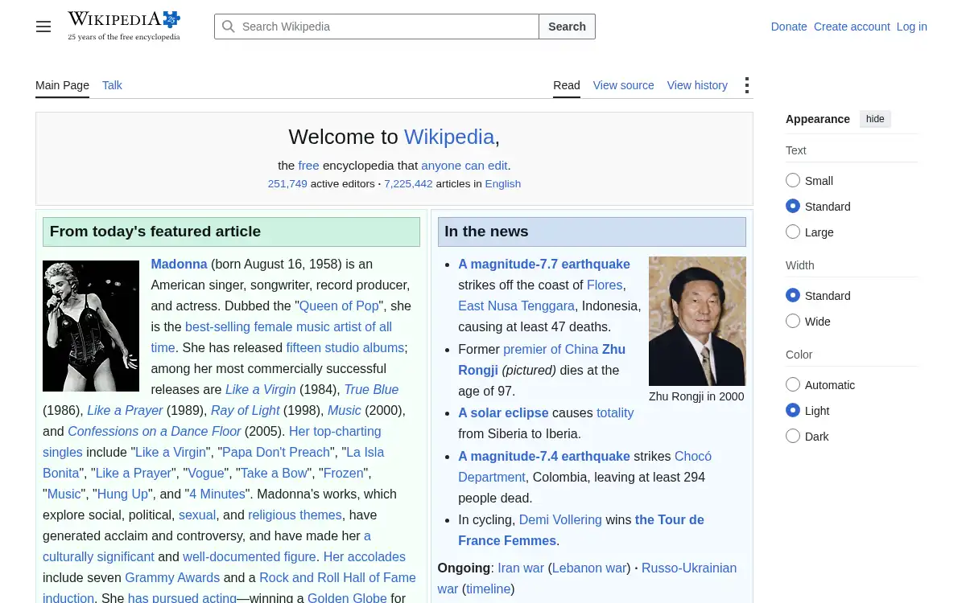This screenshot has width=966, height=603.
Task: Open the English language link
Action: click(503, 184)
